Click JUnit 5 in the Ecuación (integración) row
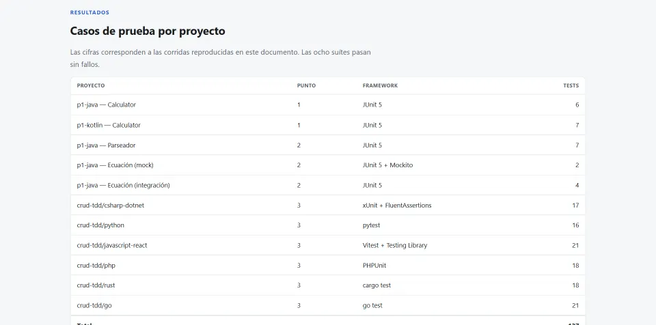Screen dimensions: 656x325 click(372, 185)
